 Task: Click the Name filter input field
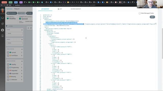[x=15, y=33]
